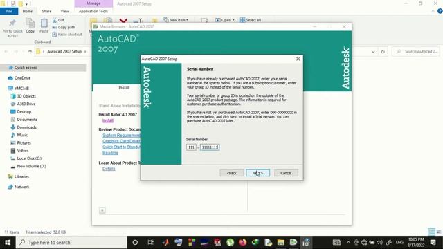The image size is (443, 249).
Task: Switch to the View ribbon tab
Action: [64, 11]
